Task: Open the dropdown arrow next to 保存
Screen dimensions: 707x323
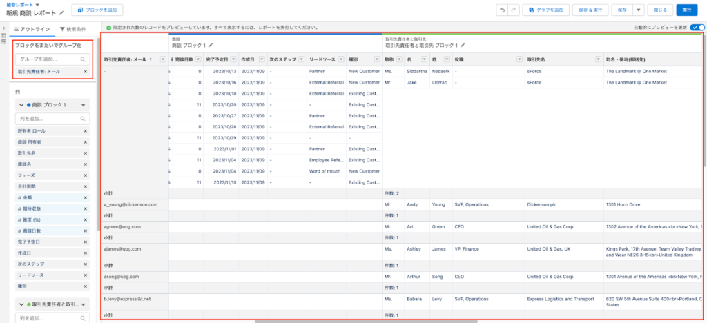Action: click(637, 10)
